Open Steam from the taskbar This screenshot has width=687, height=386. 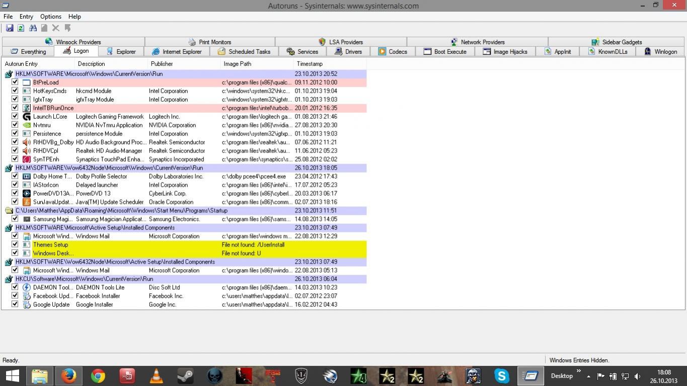coord(185,376)
